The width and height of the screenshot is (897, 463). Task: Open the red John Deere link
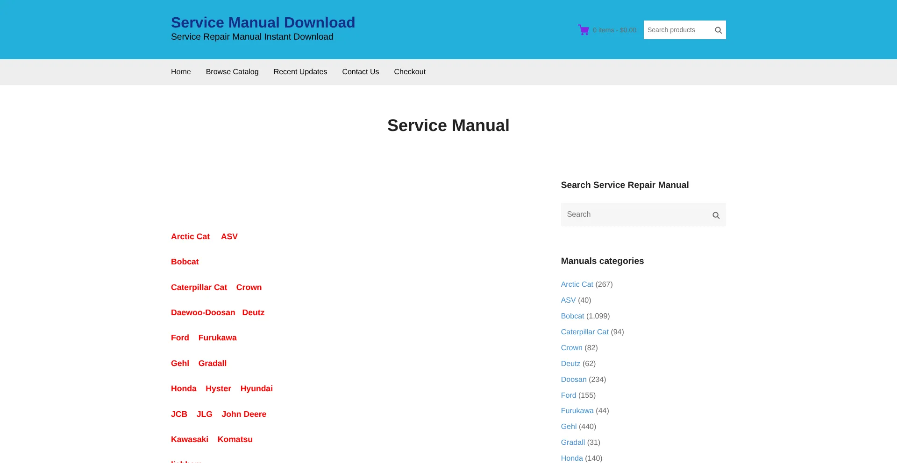(243, 414)
